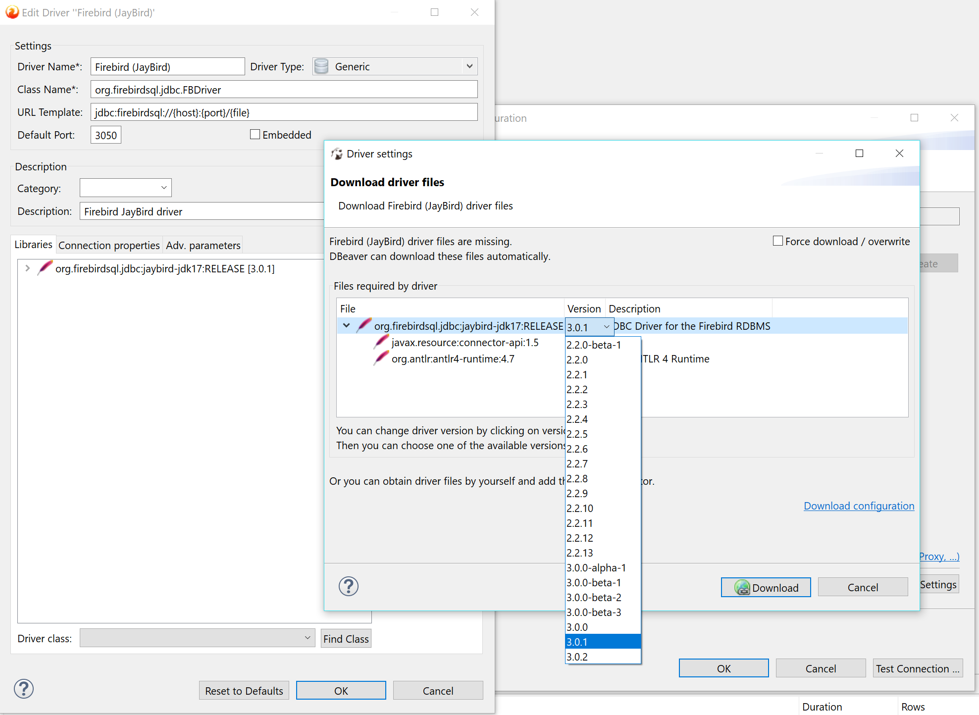The height and width of the screenshot is (715, 979).
Task: Click Cancel in connection configuration window
Action: [x=821, y=668]
